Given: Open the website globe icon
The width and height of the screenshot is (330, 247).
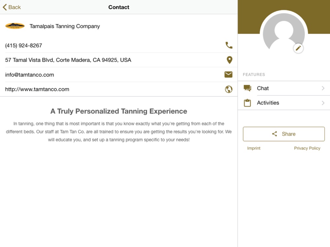Looking at the screenshot, I should 229,89.
